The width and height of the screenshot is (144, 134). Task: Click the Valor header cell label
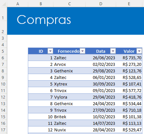(129, 51)
